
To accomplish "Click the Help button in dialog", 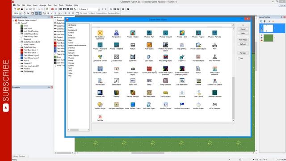I will click(243, 33).
